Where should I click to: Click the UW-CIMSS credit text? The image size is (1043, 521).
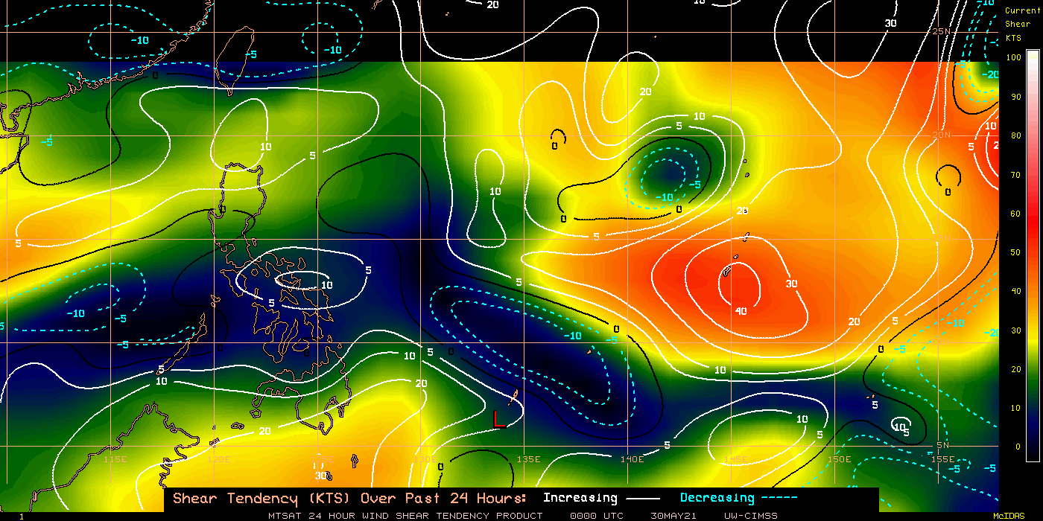752,515
